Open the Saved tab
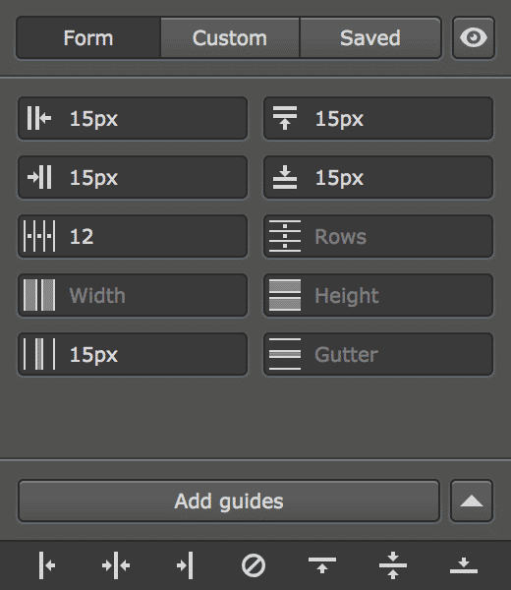The width and height of the screenshot is (511, 590). 370,37
